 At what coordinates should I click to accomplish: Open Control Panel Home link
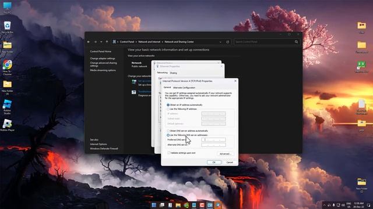100,52
